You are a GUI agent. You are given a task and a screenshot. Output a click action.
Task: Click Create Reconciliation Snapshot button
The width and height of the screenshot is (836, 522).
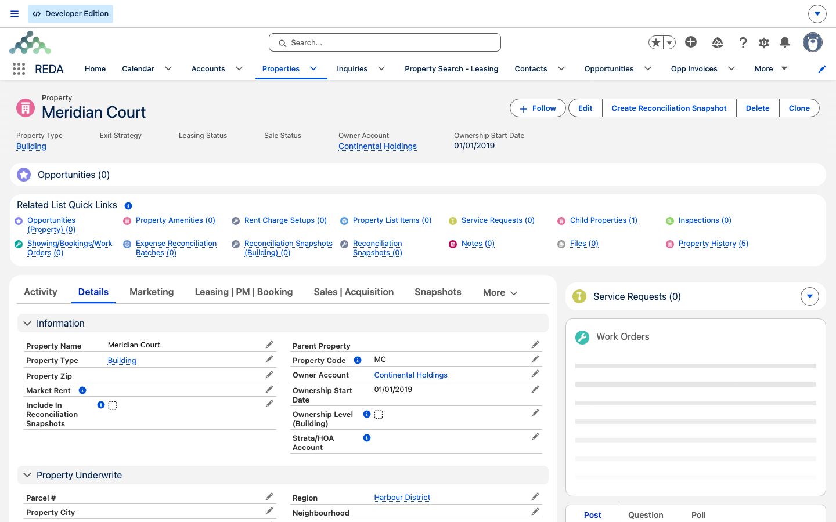tap(669, 108)
